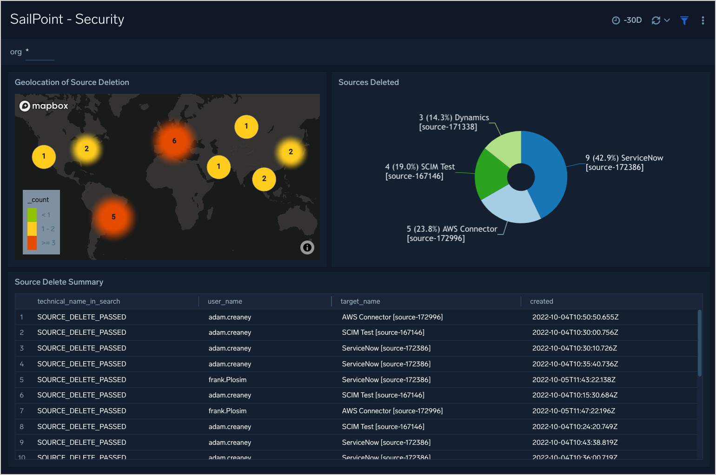
Task: Select the Geolocation of Source Deletion panel title
Action: (x=72, y=82)
